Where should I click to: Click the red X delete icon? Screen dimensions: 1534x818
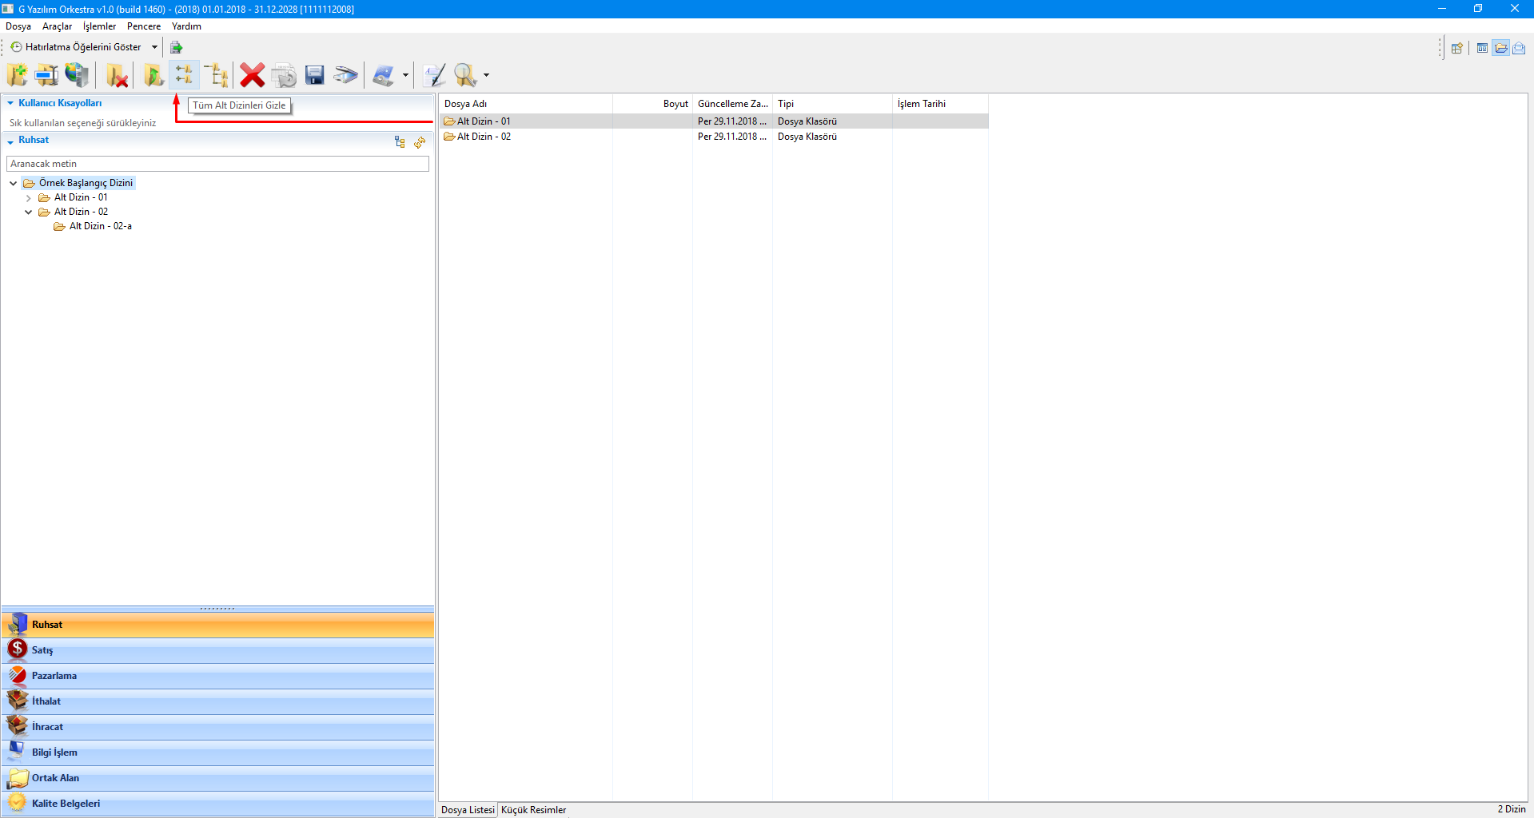click(x=252, y=76)
